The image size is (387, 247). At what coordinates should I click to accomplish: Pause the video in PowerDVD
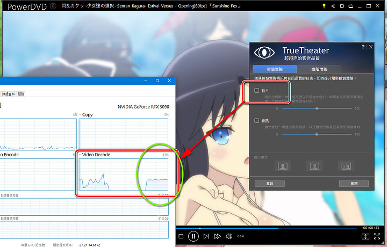[x=193, y=236]
